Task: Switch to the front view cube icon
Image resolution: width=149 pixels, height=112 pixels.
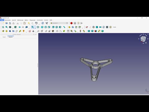Action: click(x=42, y=27)
